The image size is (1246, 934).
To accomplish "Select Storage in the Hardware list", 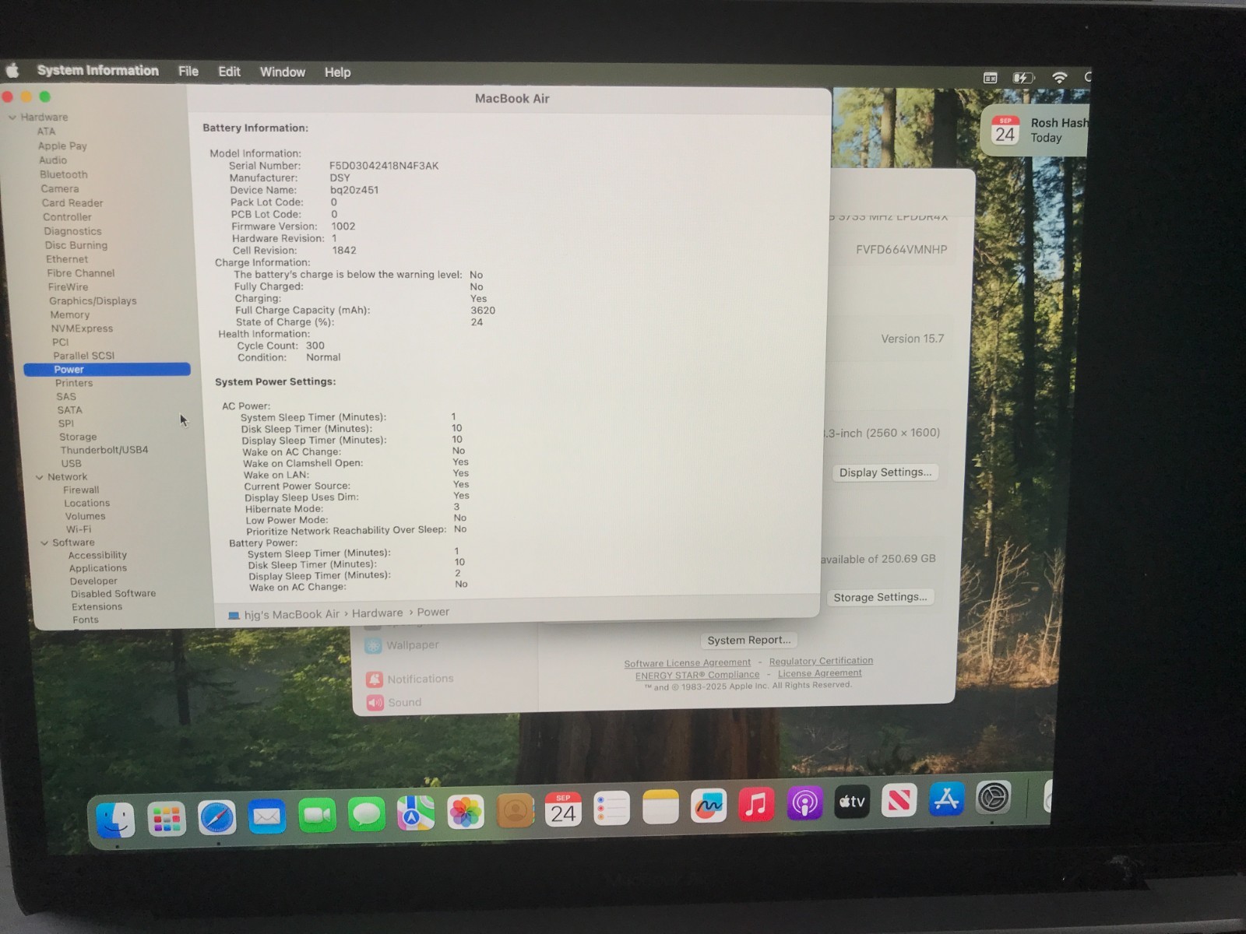I will click(x=78, y=437).
